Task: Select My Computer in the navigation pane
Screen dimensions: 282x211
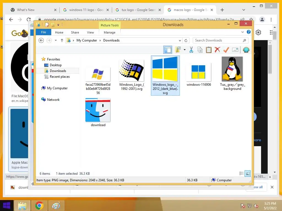Action: [x=57, y=88]
